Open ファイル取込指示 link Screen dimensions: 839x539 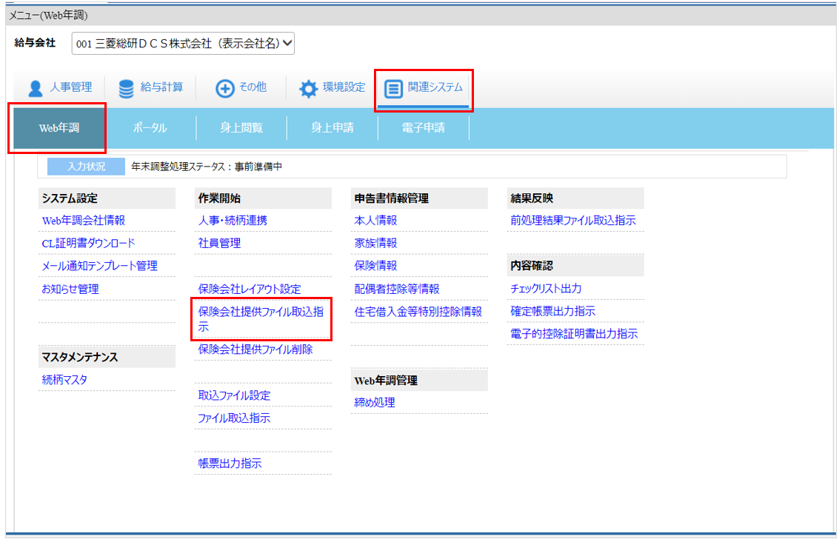pos(234,418)
